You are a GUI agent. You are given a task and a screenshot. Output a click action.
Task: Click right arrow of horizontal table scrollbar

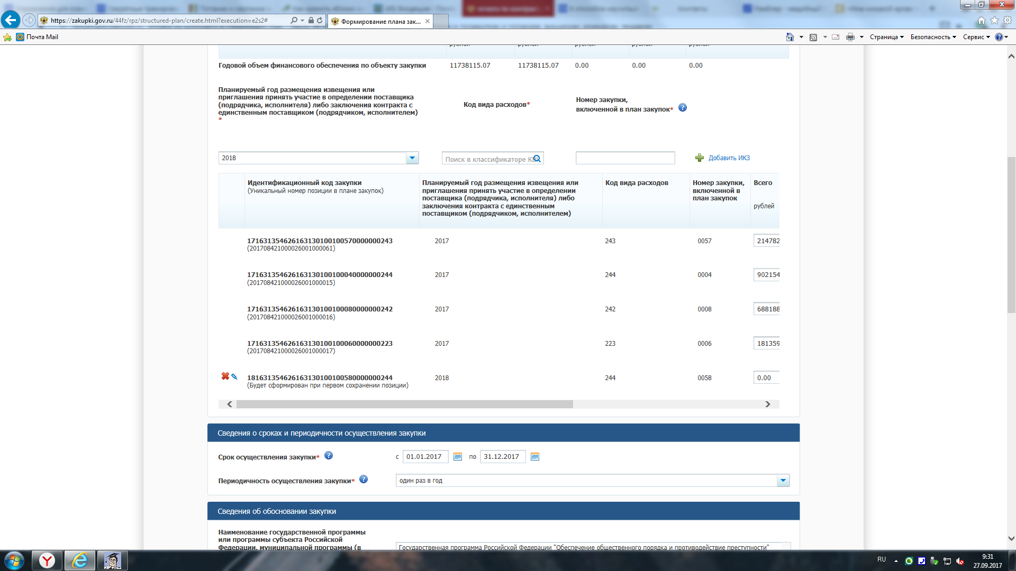768,404
